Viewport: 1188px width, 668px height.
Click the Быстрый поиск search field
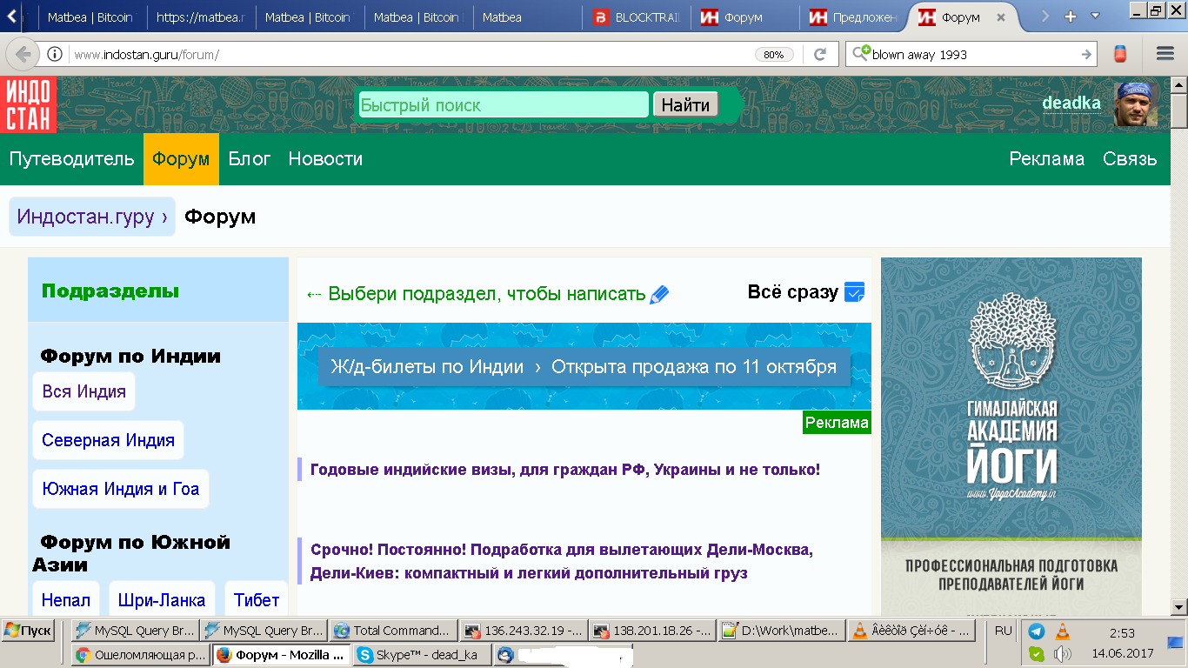click(504, 105)
